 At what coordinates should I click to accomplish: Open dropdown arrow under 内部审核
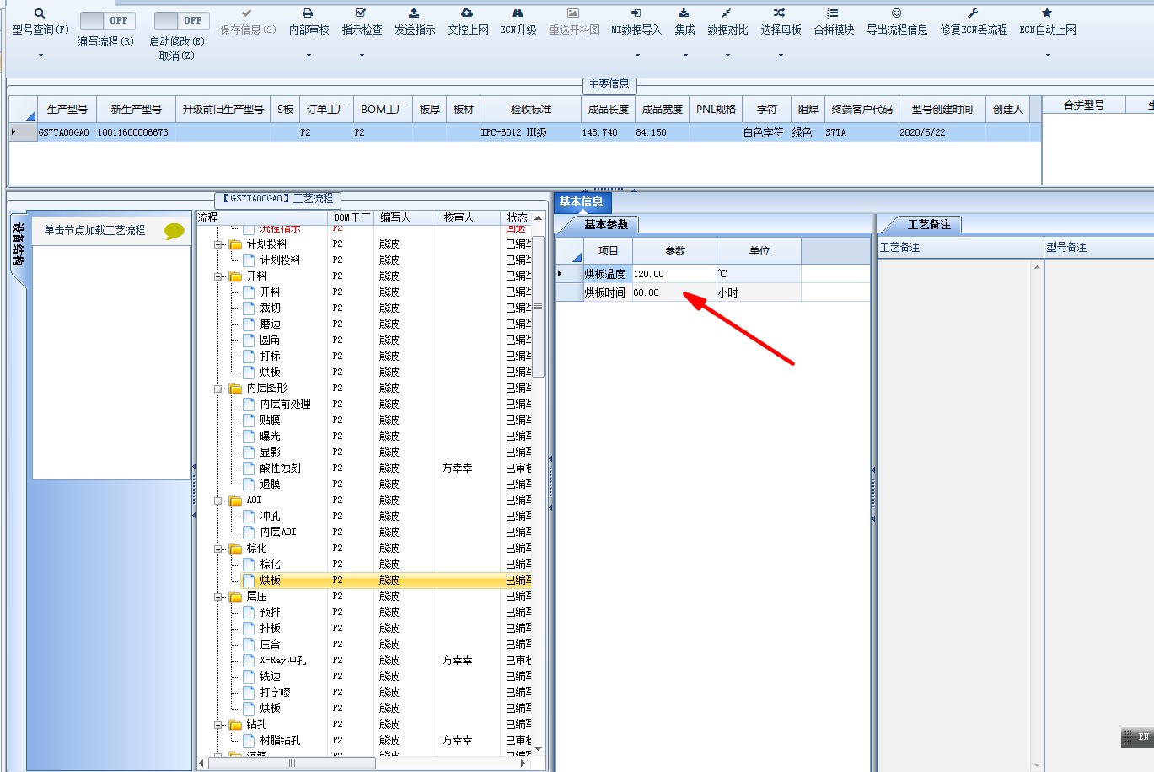click(309, 56)
